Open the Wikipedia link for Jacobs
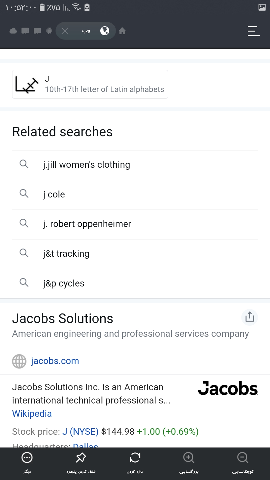The height and width of the screenshot is (480, 270). point(32,414)
